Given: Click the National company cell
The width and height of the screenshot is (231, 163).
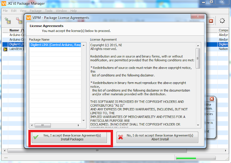Looking at the screenshot, I should pos(223,49).
